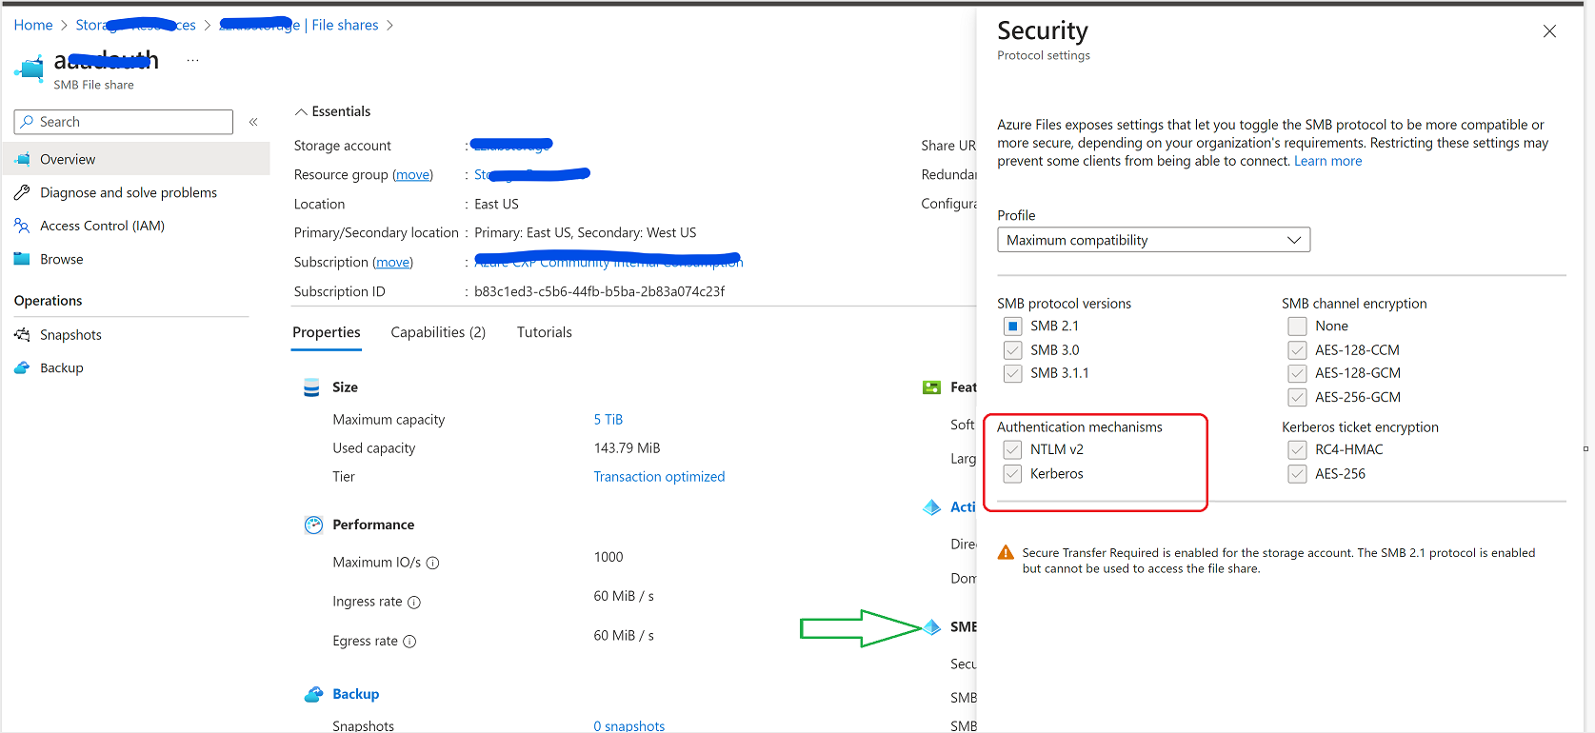Click the Egress rate info icon
This screenshot has width=1595, height=733.
coord(409,641)
